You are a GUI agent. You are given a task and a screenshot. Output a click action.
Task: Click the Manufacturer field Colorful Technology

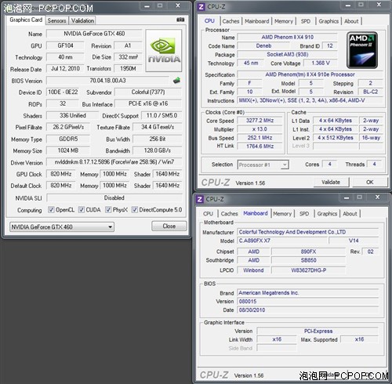(308, 232)
